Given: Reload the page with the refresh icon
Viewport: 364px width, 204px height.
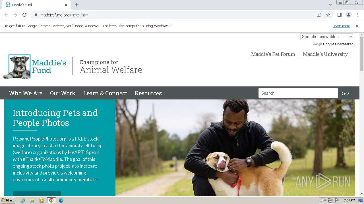Looking at the screenshot, I should tap(24, 15).
